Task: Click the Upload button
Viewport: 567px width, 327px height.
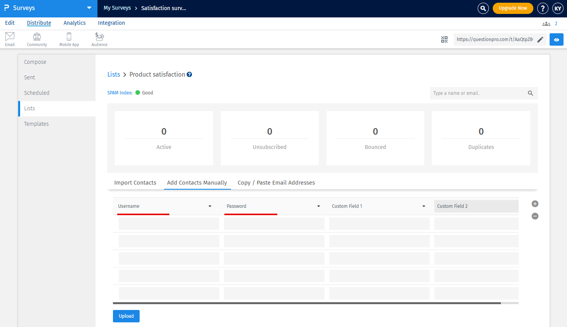Action: point(126,316)
